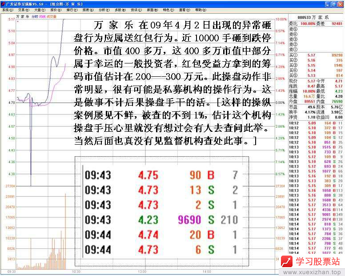Click the price axis label 4.70

tap(12, 103)
